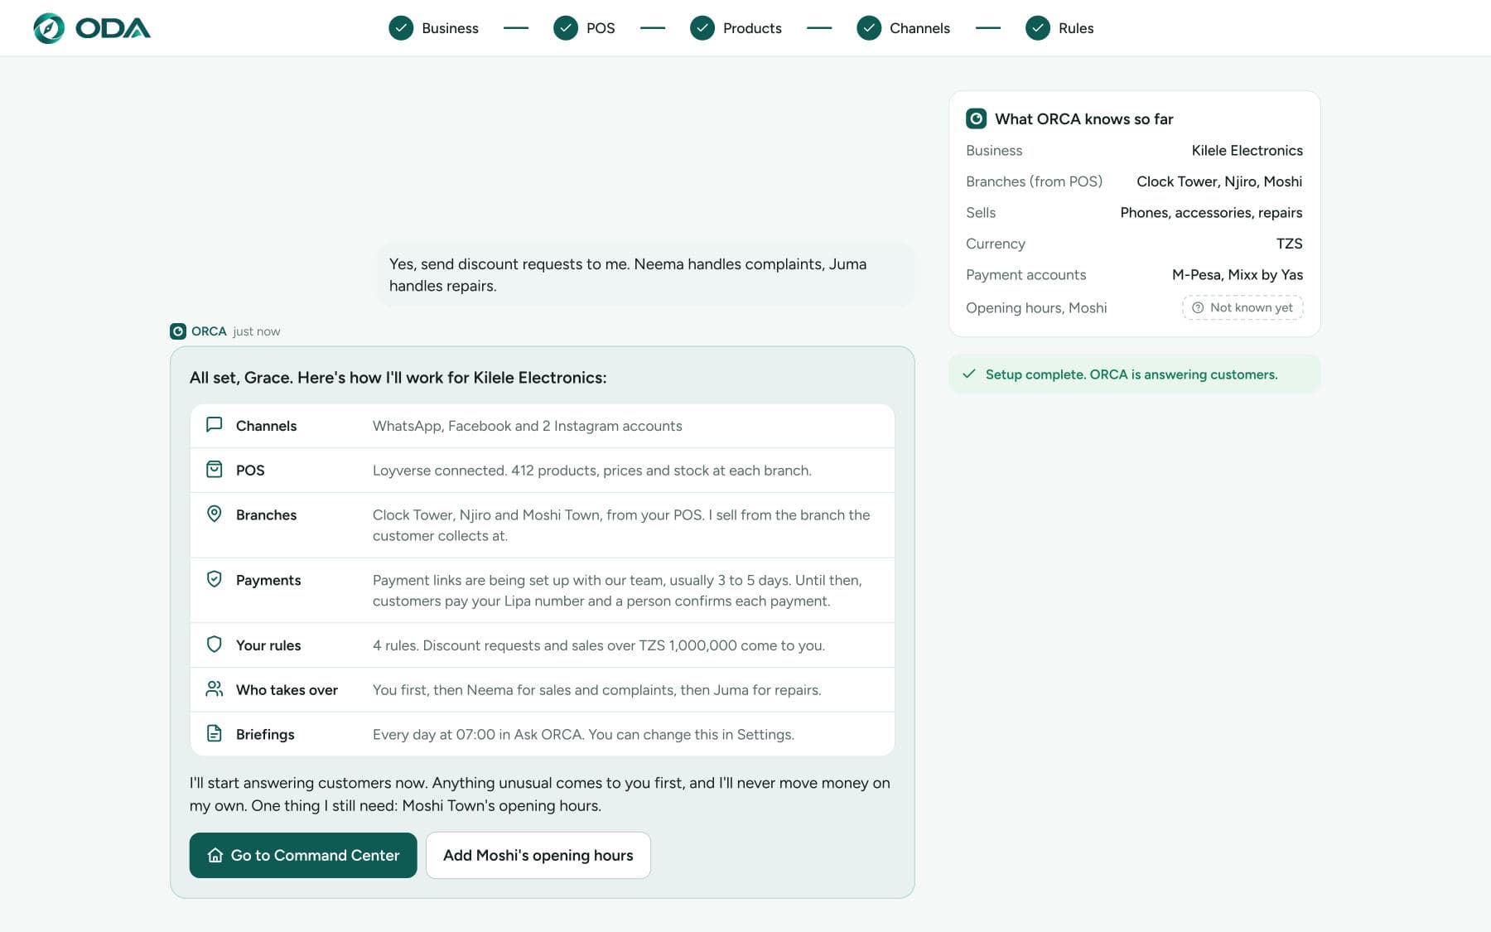Click the '4 rules. Discount requests' description
This screenshot has height=932, width=1491.
pyautogui.click(x=599, y=645)
